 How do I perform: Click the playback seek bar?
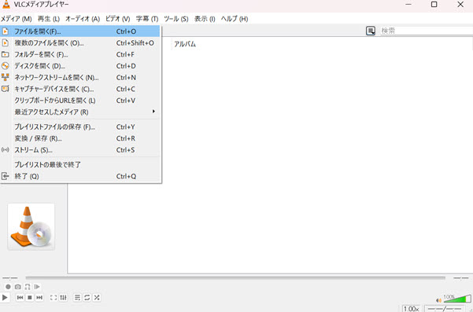click(x=235, y=278)
